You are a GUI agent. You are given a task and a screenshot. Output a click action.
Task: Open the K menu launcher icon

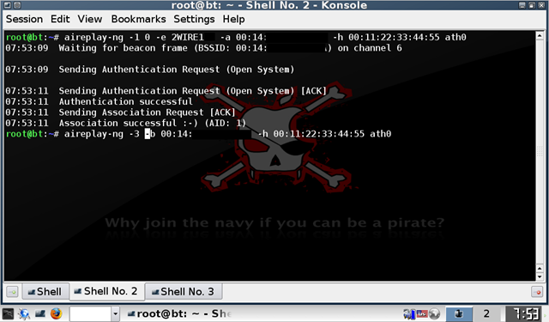(8, 313)
